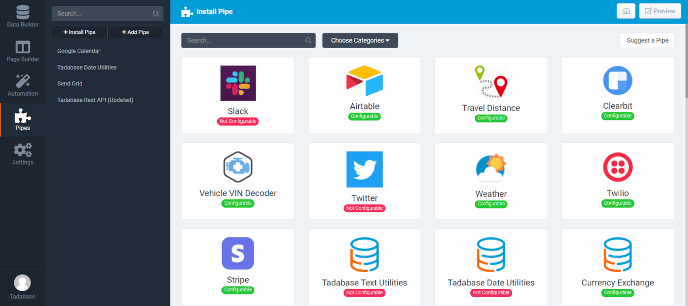Click the Vehicle VIN Decoder engine icon

(x=238, y=167)
